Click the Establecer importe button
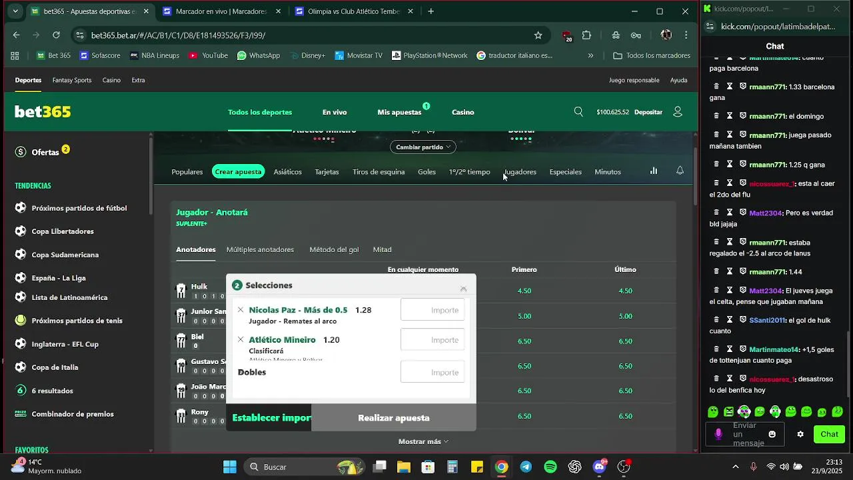This screenshot has width=853, height=480. [269, 418]
